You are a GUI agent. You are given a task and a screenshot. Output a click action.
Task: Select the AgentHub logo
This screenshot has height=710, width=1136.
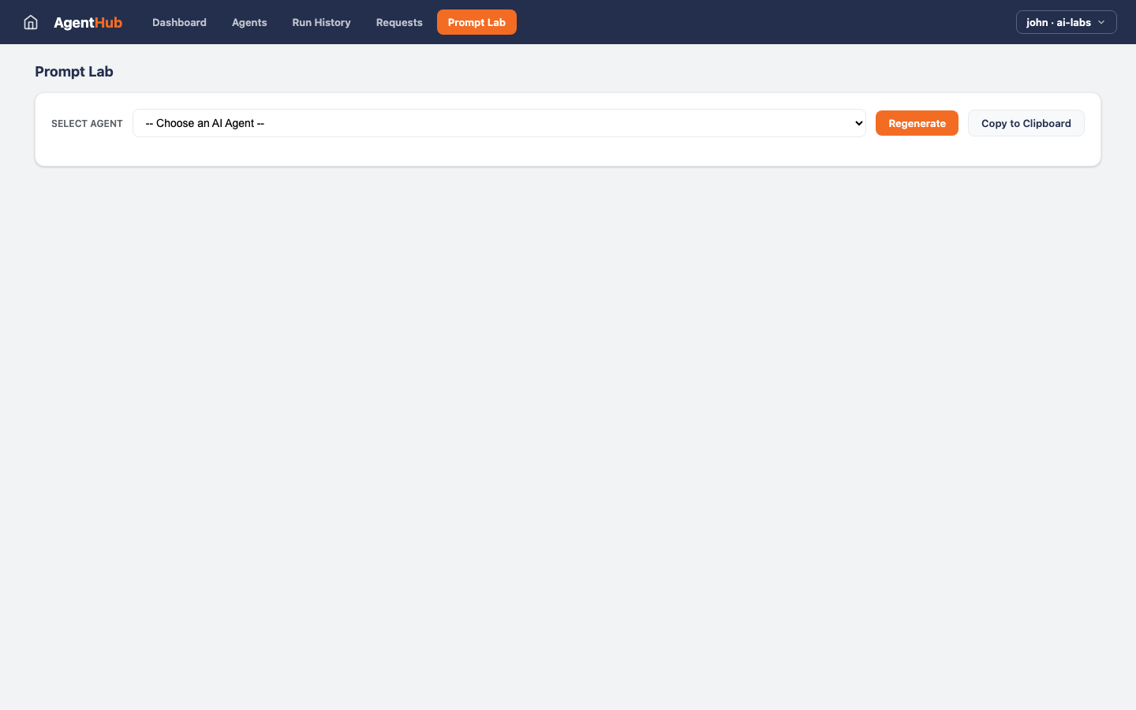click(x=88, y=22)
